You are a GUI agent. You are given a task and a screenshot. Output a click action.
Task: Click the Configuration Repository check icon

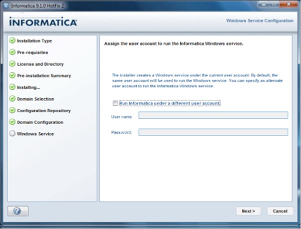(x=13, y=110)
